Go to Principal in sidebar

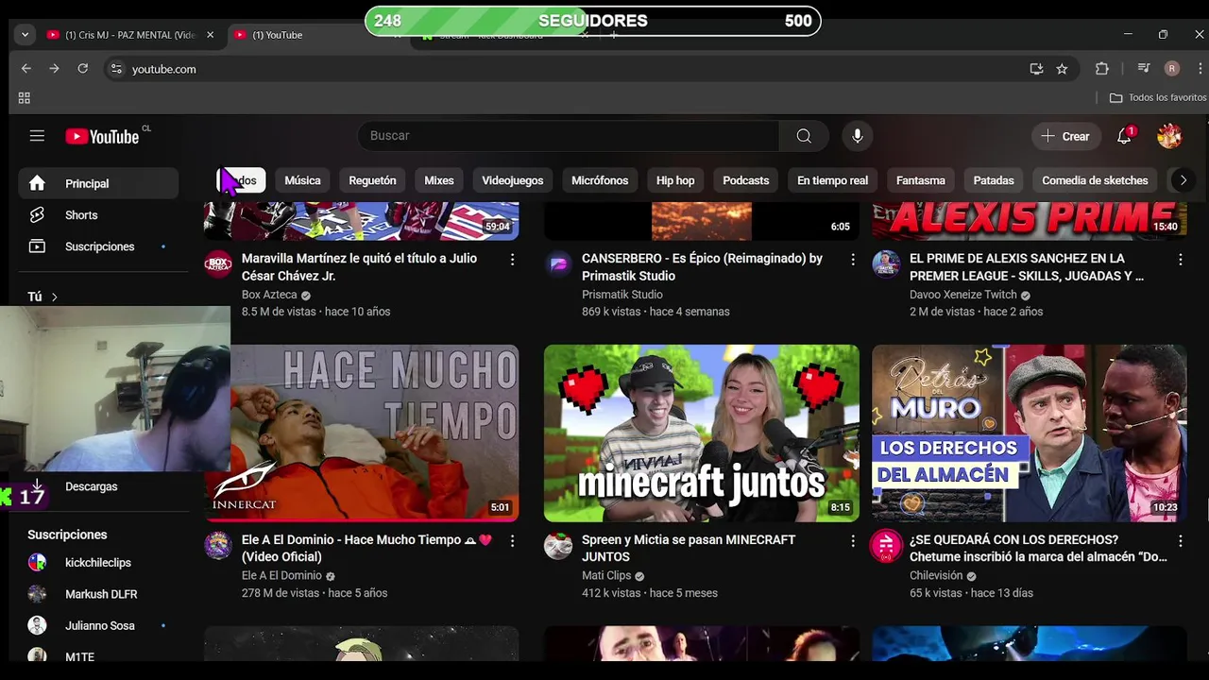click(98, 183)
